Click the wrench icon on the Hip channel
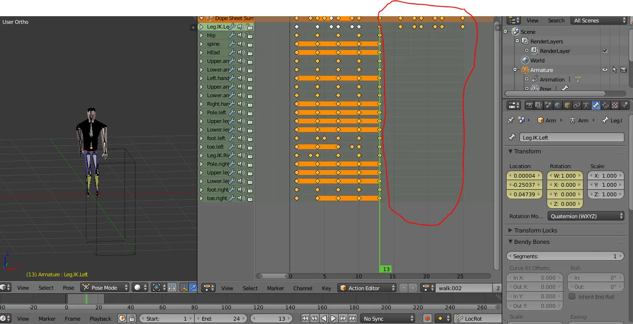This screenshot has width=633, height=324. [232, 35]
